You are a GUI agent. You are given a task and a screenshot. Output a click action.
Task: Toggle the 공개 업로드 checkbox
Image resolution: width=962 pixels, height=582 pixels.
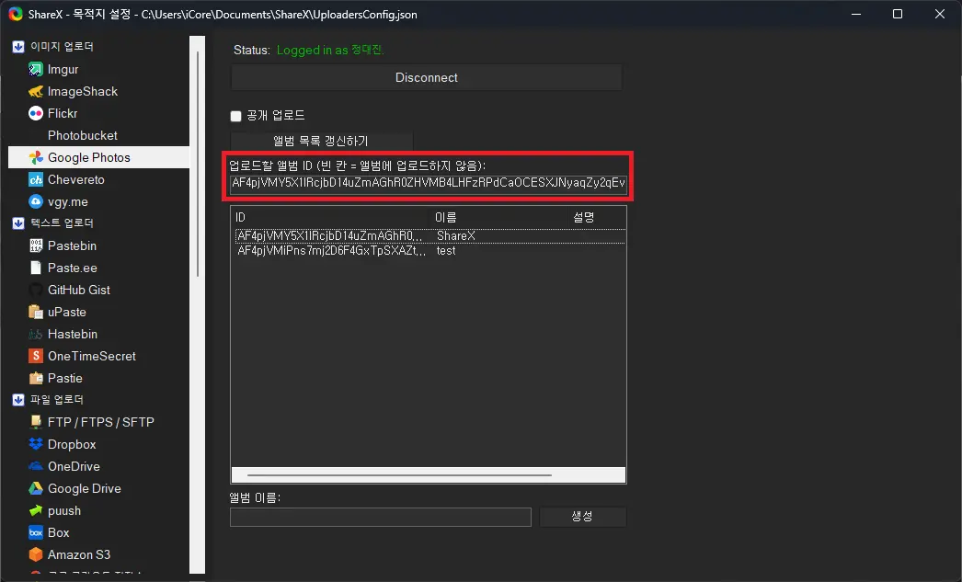235,115
